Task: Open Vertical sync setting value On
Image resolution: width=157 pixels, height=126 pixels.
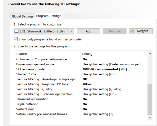Action: coord(85,109)
